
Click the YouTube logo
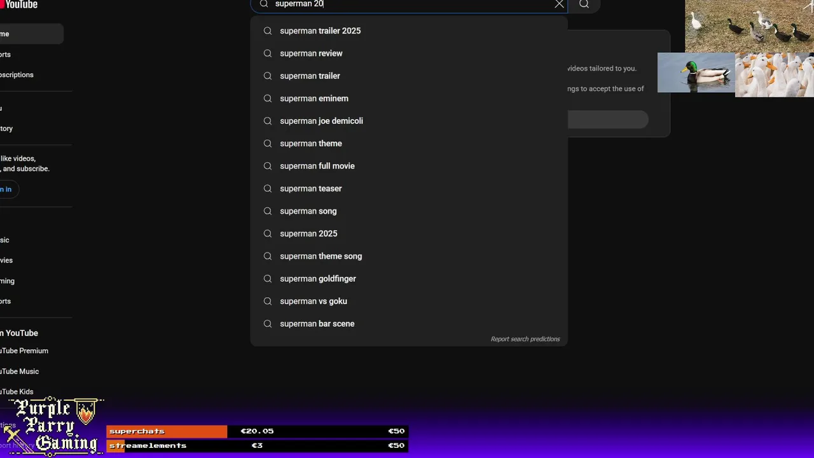point(19,4)
